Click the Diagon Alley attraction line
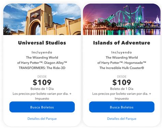 click(42, 63)
